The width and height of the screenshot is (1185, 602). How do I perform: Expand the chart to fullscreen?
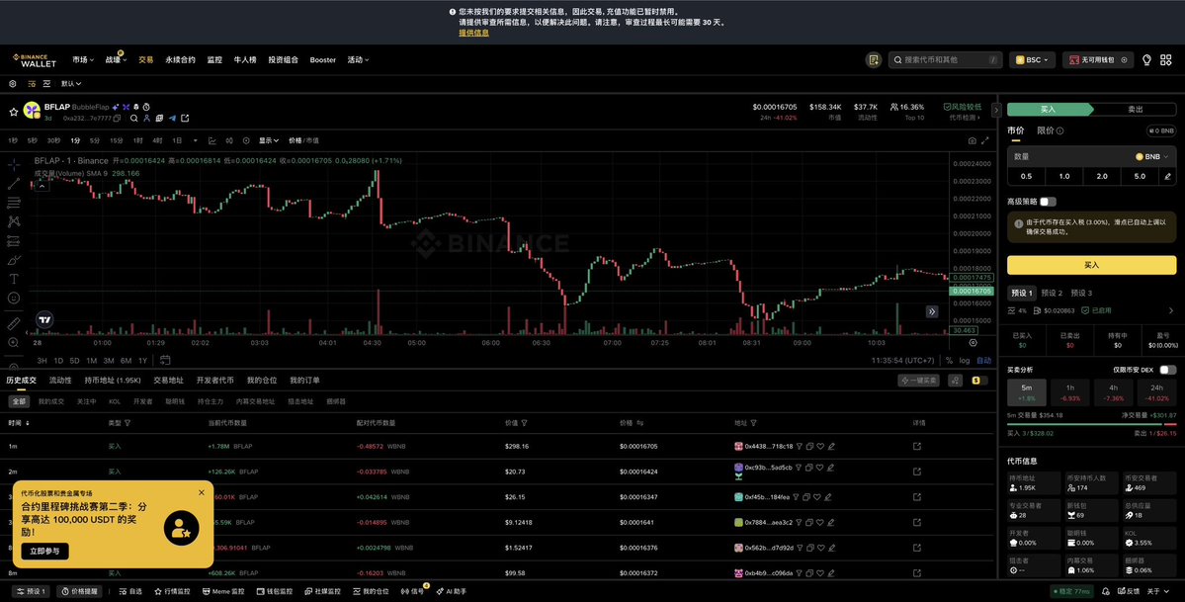tap(984, 140)
